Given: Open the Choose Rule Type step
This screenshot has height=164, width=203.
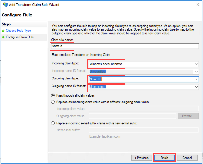Looking at the screenshot, I should (x=18, y=31).
